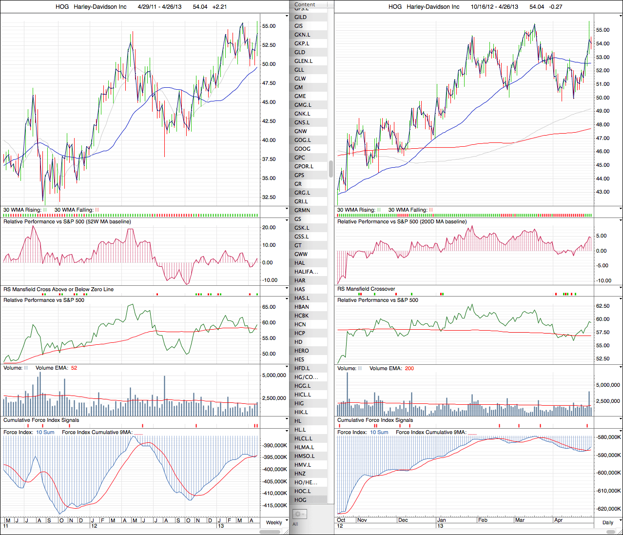The width and height of the screenshot is (623, 535).
Task: Click 30 WMA Falling red legend marker, daily chart
Action: coord(431,210)
